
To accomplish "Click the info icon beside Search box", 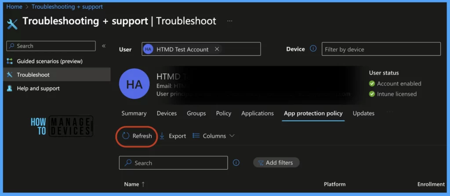I will tap(236, 163).
